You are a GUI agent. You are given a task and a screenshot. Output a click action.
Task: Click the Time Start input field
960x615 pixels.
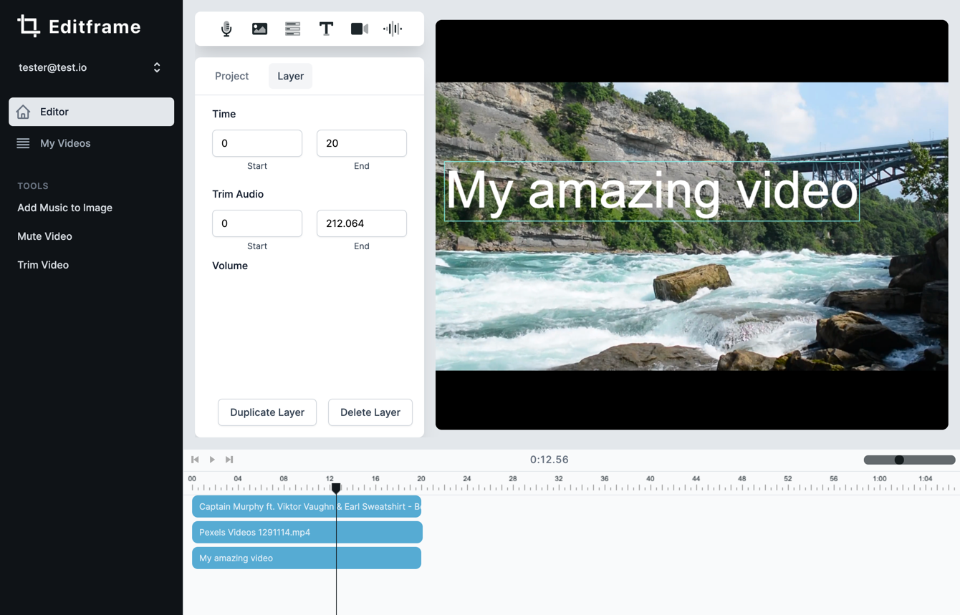257,143
